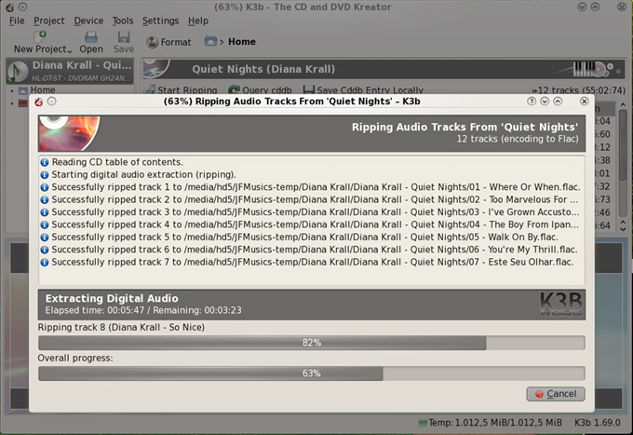Select log line for ripped track 6

[x=312, y=250]
